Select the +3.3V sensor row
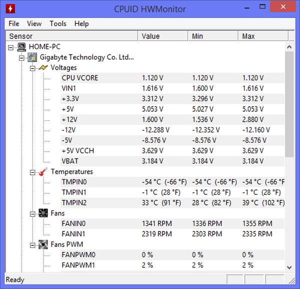The height and width of the screenshot is (289, 300). click(172, 99)
